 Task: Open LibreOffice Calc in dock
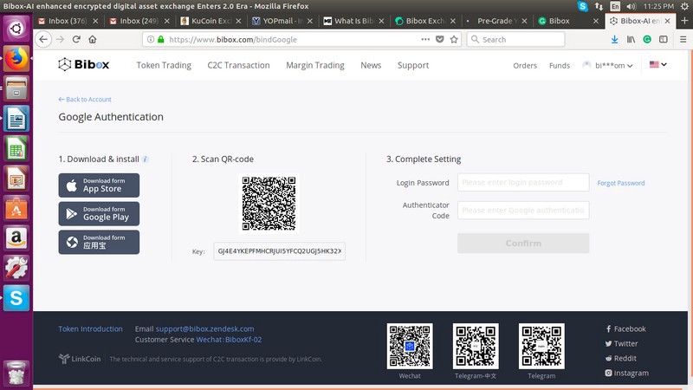click(x=16, y=148)
